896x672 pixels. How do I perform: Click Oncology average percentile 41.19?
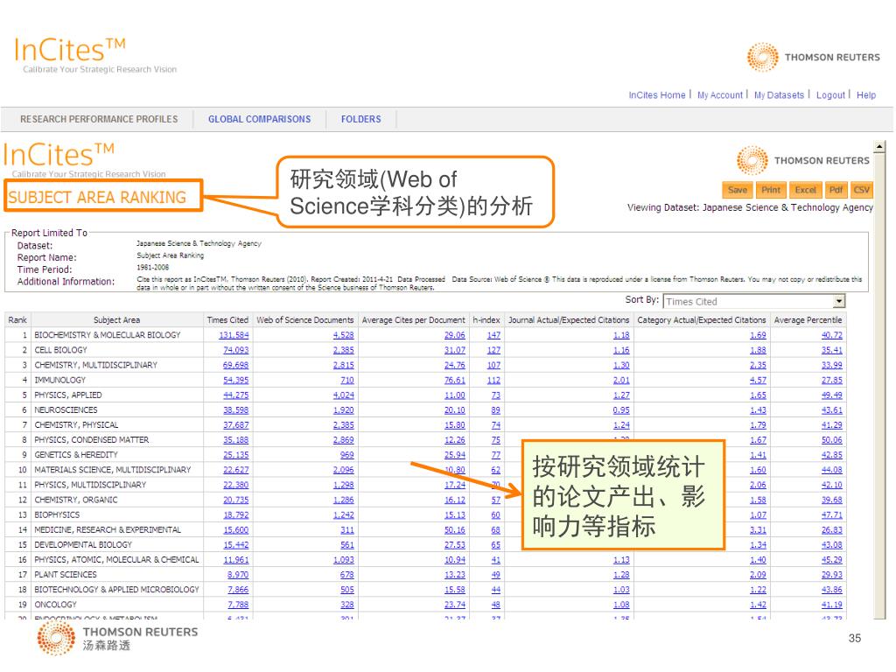point(831,605)
